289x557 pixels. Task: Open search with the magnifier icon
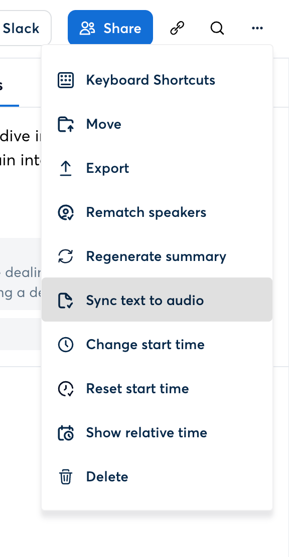(217, 29)
